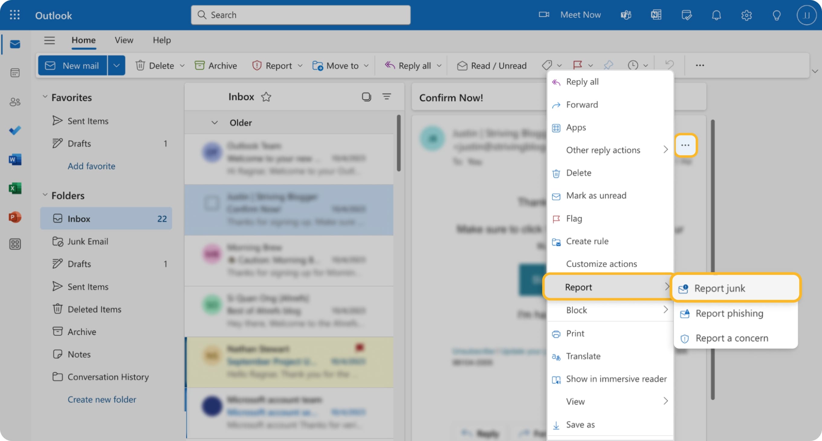The width and height of the screenshot is (822, 441).
Task: Open the notifications bell
Action: point(716,15)
